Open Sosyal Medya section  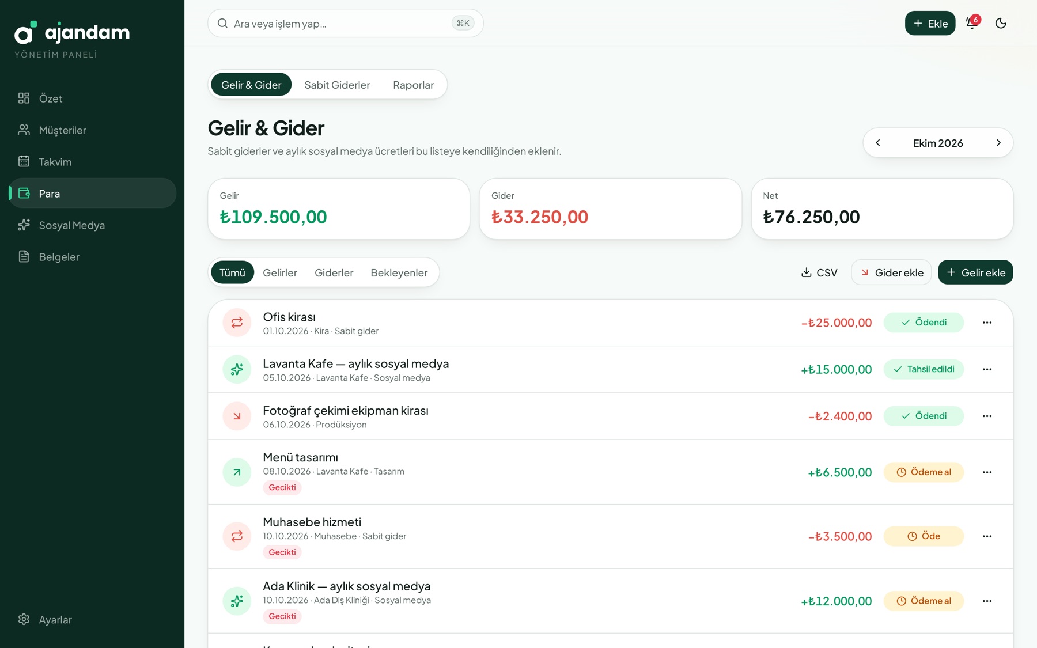coord(92,225)
